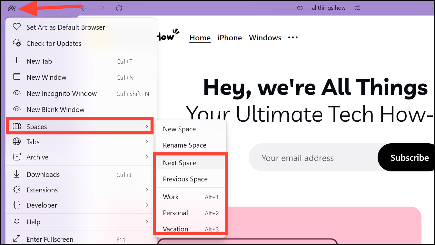Open the iPhone nav link
The image size is (435, 245).
[230, 38]
